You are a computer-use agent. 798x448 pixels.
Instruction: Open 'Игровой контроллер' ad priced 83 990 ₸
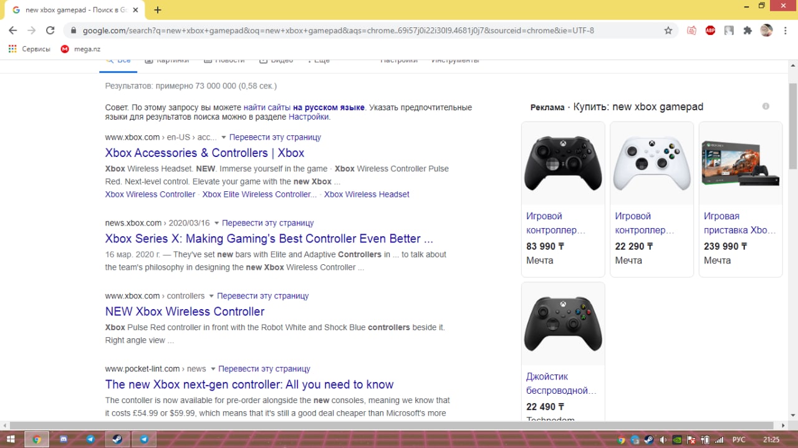(556, 223)
